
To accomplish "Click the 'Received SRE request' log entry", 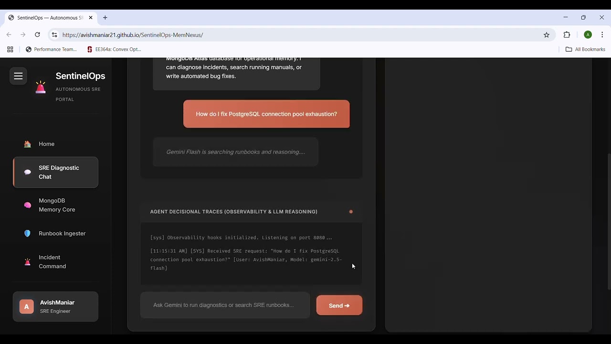I will click(246, 259).
